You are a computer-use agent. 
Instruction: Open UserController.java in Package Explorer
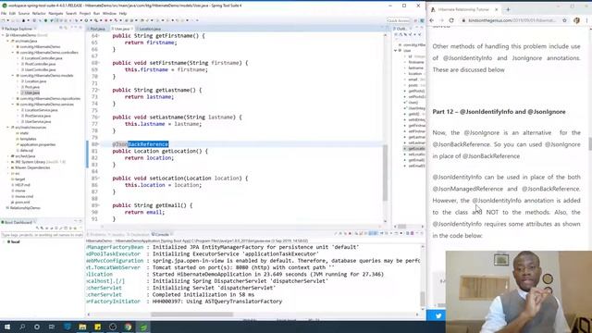40,70
